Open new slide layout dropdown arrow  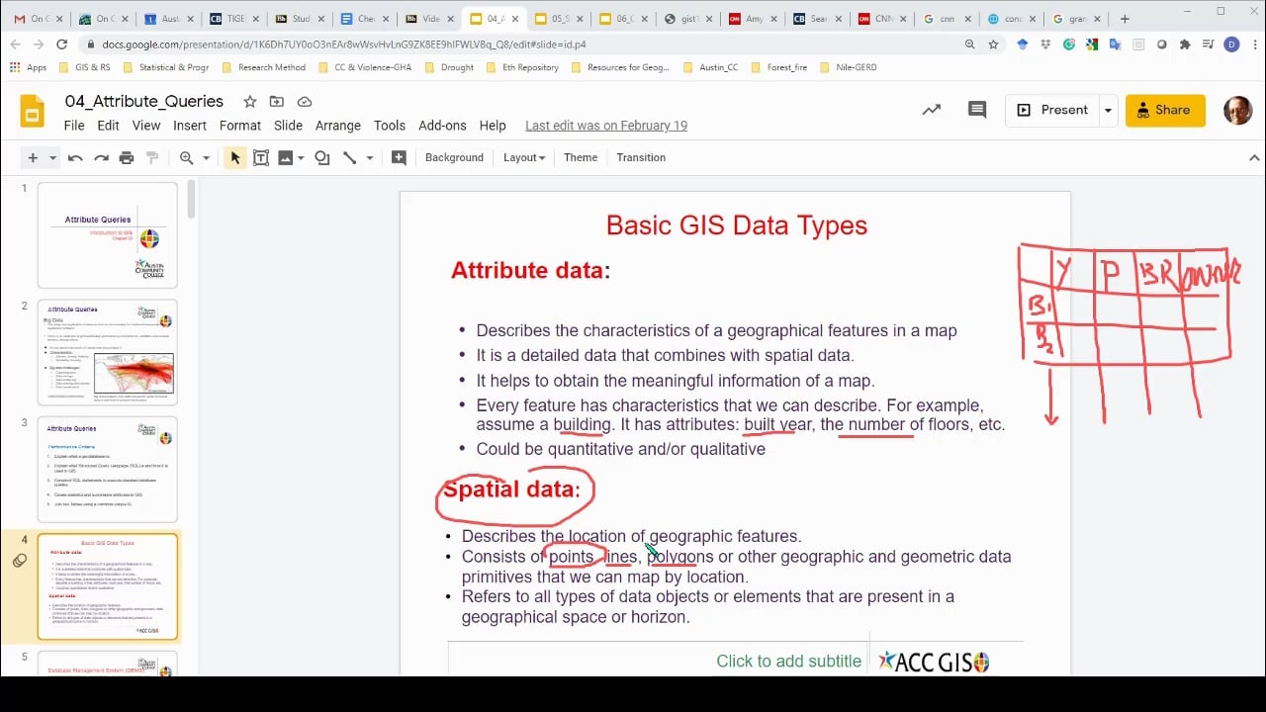[x=51, y=158]
